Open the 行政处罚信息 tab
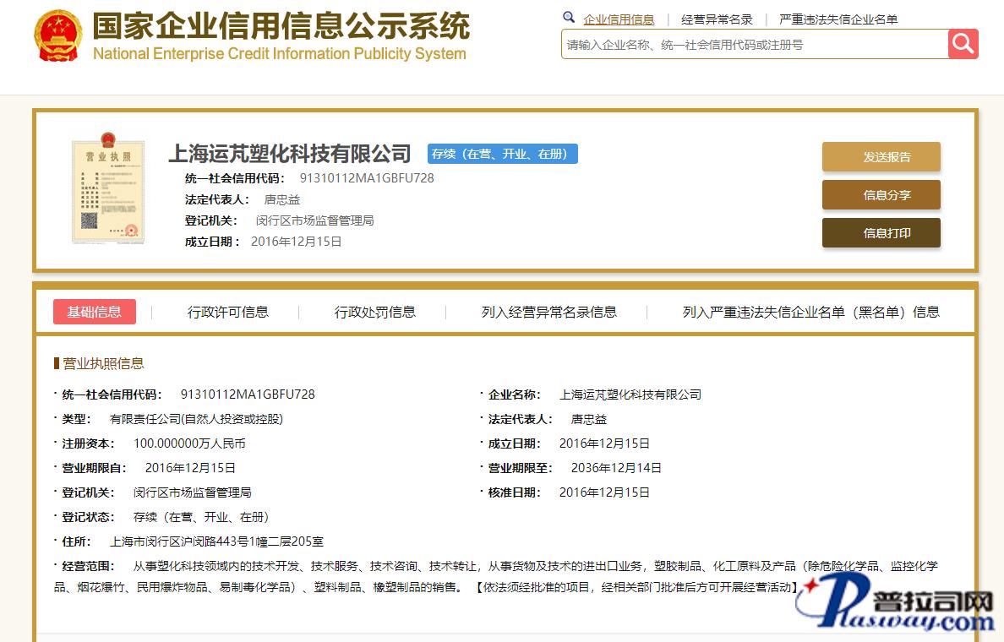The width and height of the screenshot is (1004, 642). (x=375, y=312)
